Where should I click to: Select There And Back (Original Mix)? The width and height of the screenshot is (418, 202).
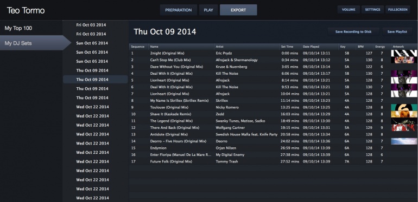pos(174,128)
